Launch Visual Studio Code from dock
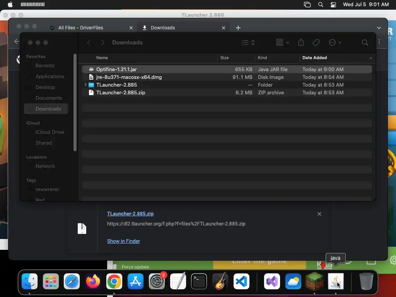This screenshot has width=396, height=297. pyautogui.click(x=241, y=281)
